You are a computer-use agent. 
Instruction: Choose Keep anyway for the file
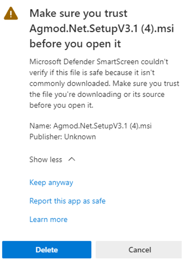[x=51, y=183]
